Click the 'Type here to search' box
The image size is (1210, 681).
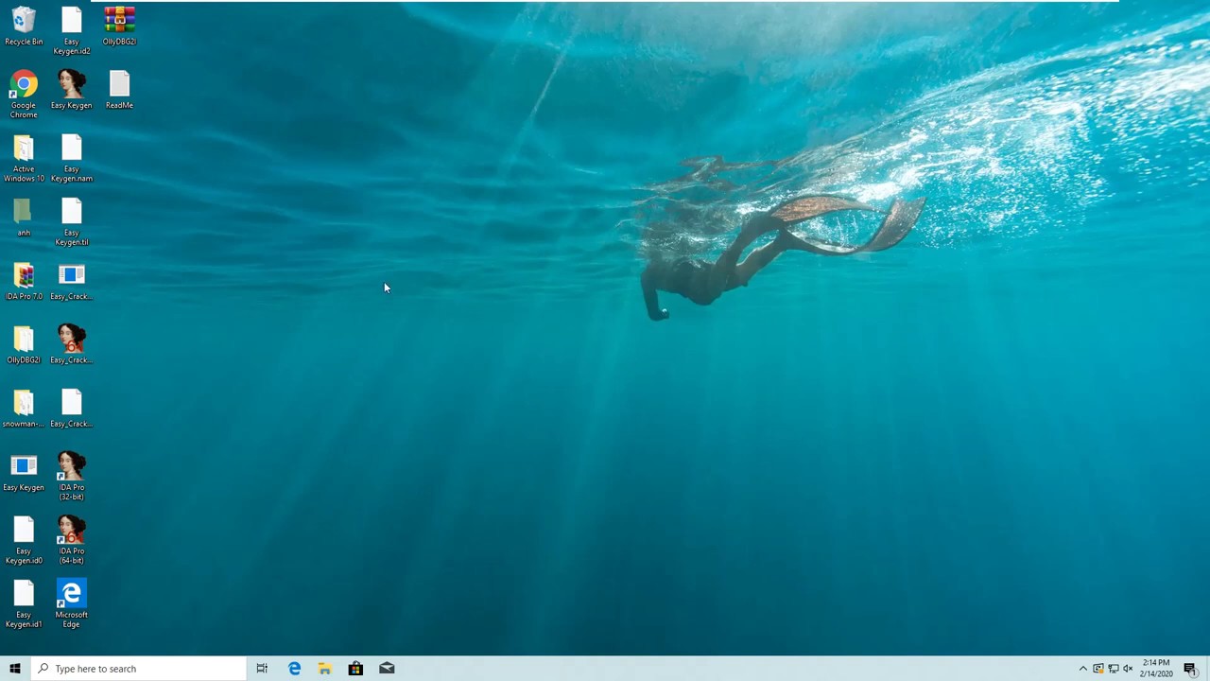coord(138,669)
